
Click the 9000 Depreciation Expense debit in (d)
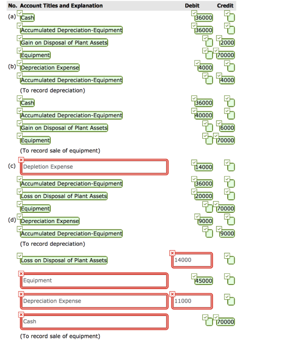[205, 221]
